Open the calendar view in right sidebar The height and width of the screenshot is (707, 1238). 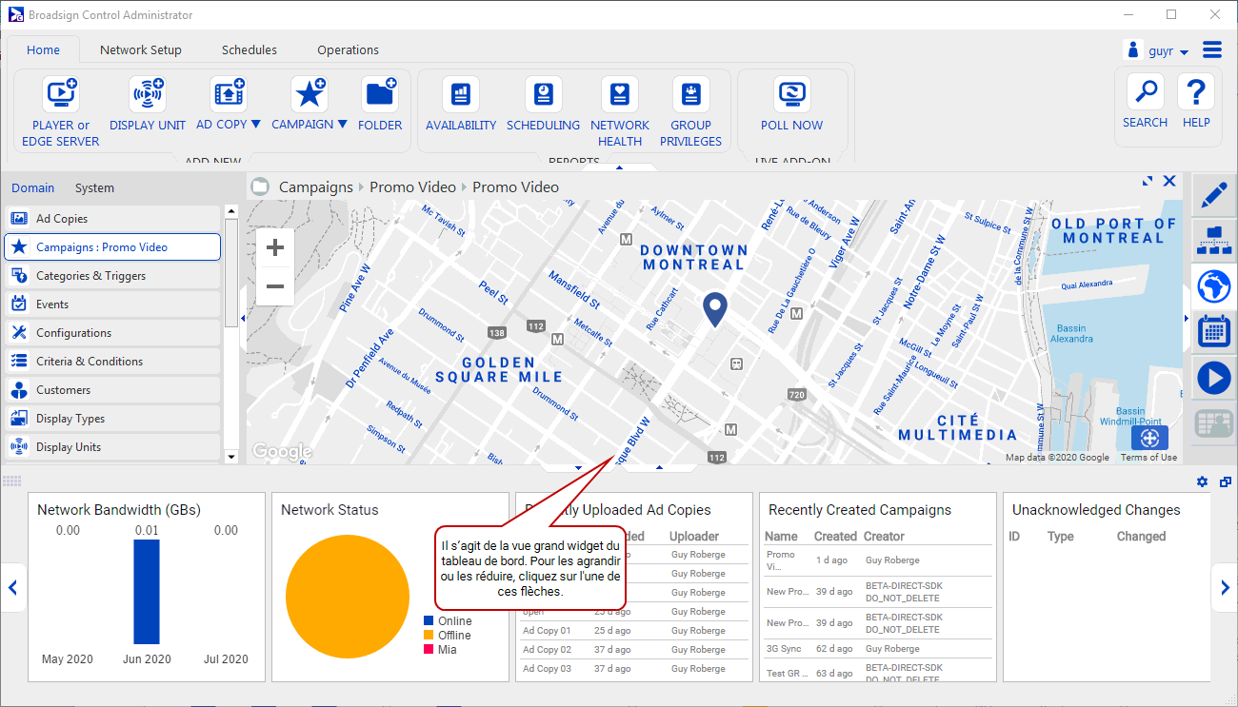pos(1213,331)
